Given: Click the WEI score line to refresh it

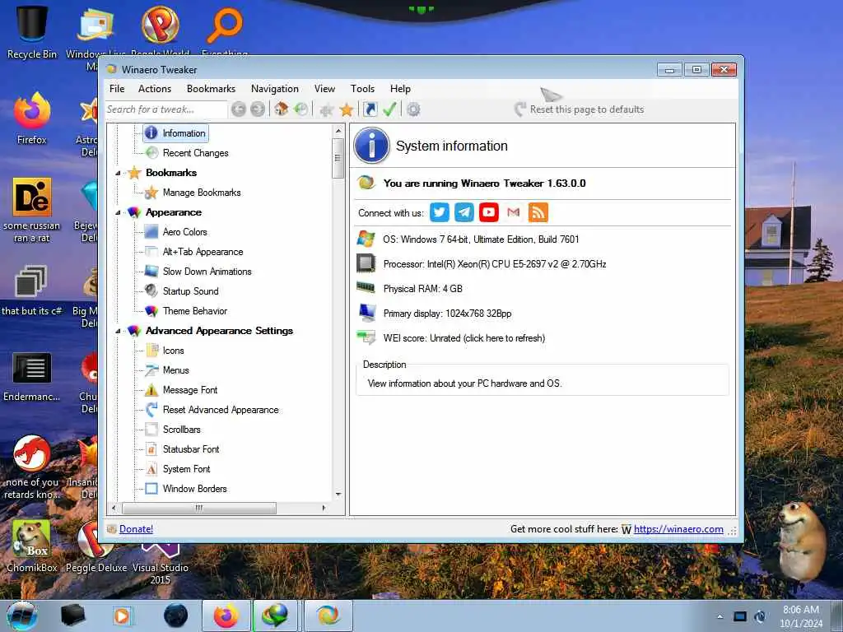Looking at the screenshot, I should (464, 338).
